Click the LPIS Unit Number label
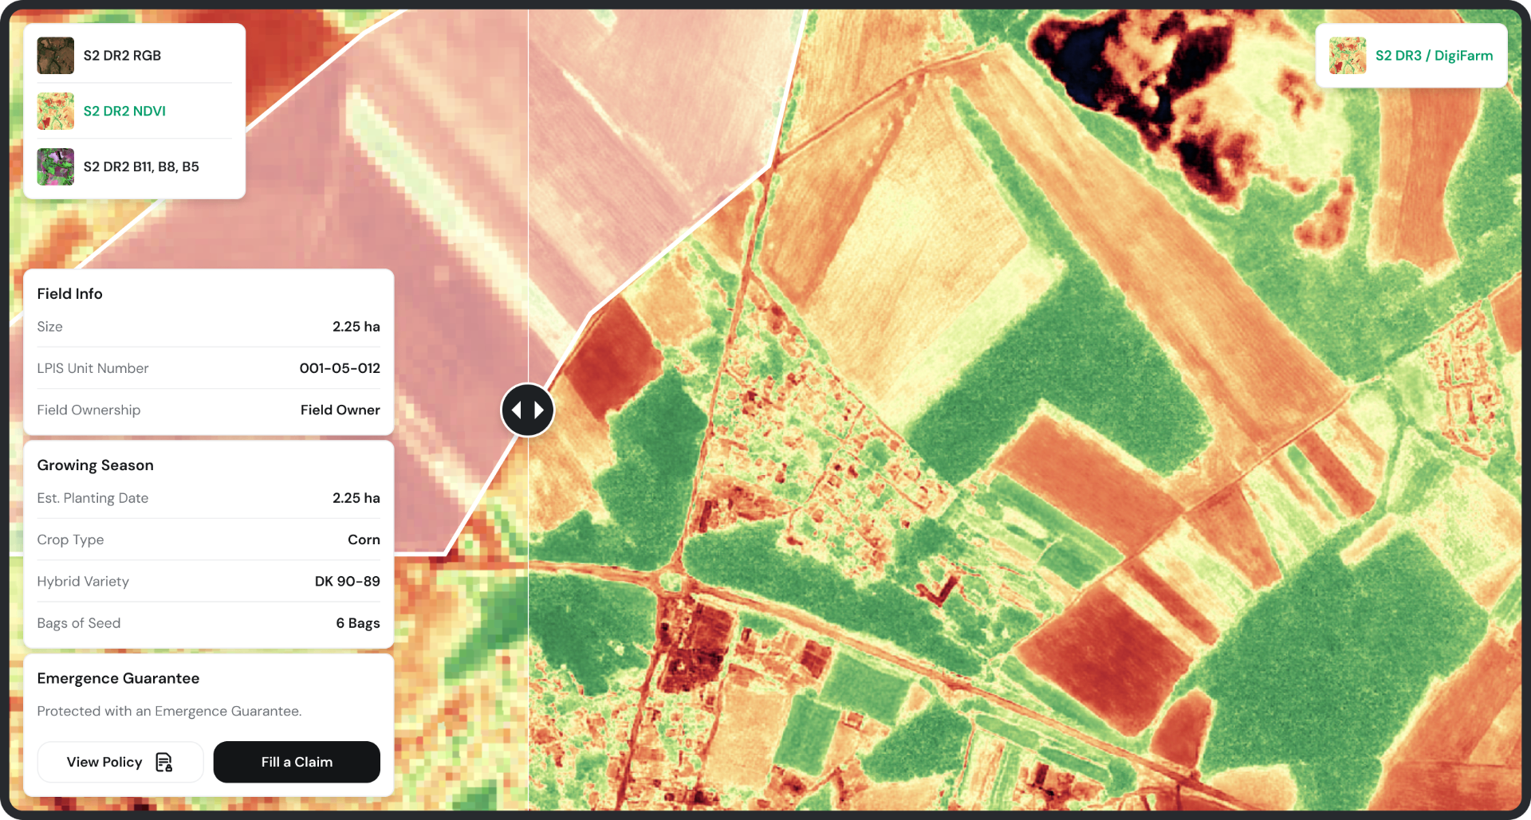 (x=92, y=368)
